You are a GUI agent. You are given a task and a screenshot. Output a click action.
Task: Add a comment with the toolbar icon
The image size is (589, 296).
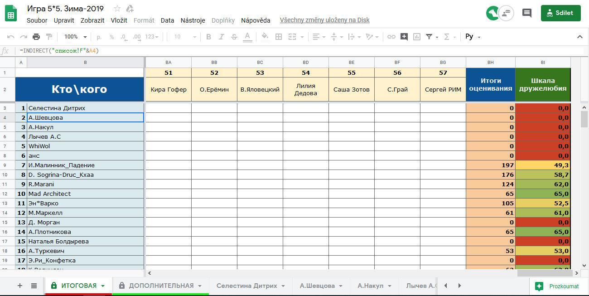coord(404,37)
